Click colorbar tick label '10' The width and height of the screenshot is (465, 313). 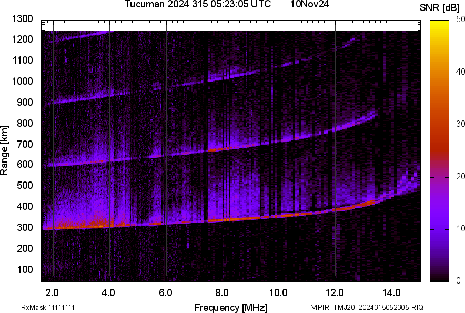tap(461, 228)
